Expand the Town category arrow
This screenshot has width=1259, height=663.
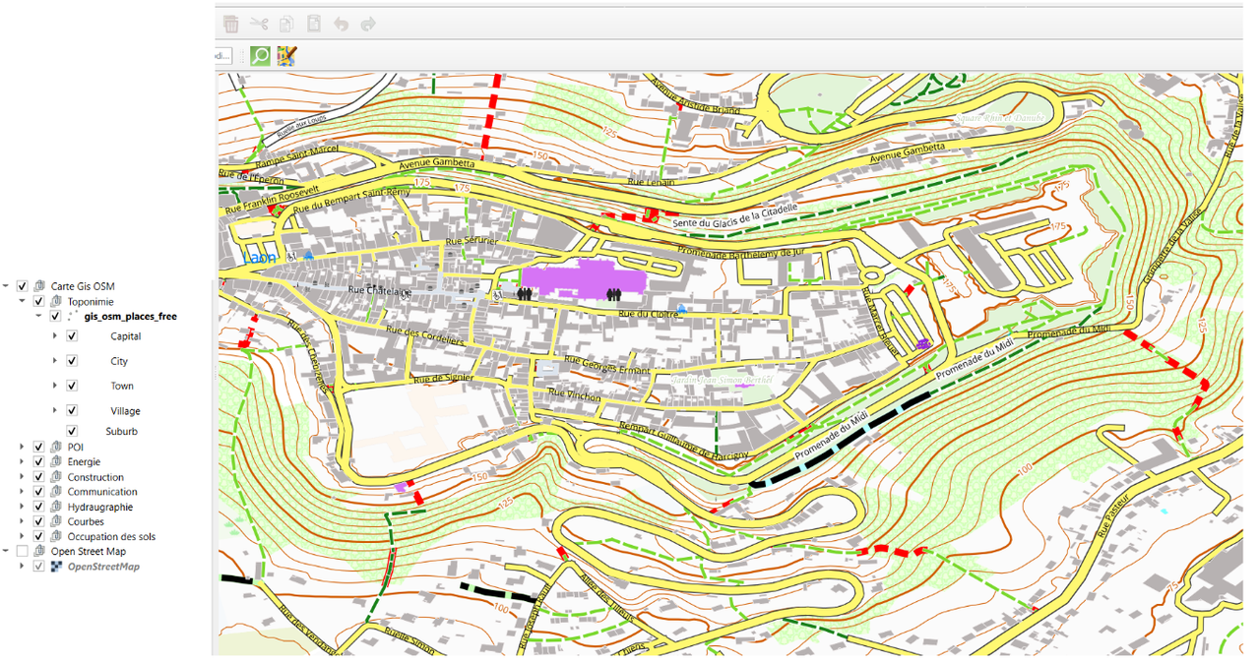click(x=56, y=386)
